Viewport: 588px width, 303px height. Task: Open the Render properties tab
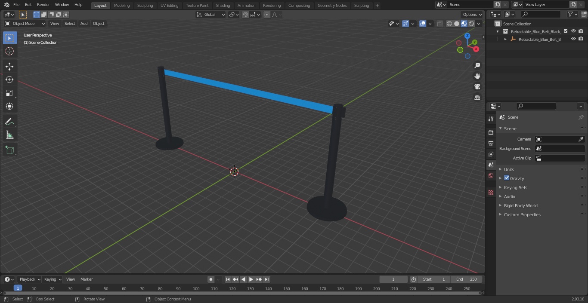point(491,132)
